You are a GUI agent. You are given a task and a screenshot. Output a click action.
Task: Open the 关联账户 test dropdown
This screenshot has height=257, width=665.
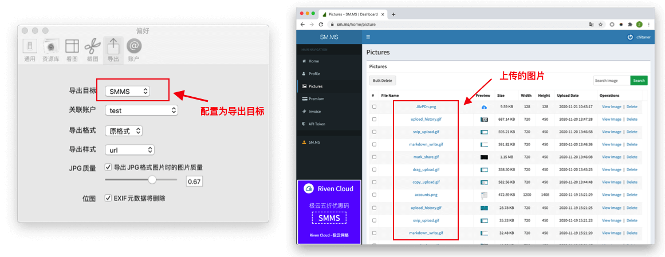141,110
